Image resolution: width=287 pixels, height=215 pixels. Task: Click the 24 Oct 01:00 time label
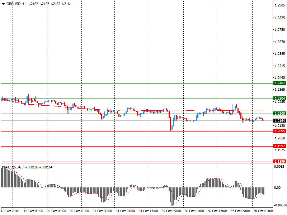coord(125,211)
